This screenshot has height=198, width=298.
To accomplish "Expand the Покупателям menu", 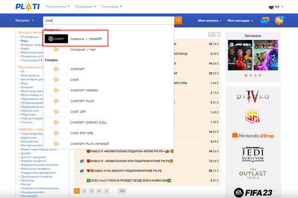I will pyautogui.click(x=57, y=7).
